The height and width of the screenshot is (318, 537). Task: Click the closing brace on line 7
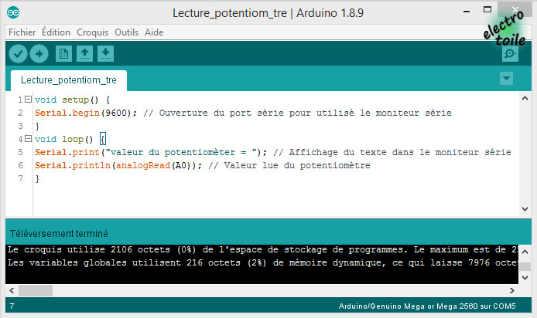tap(37, 178)
